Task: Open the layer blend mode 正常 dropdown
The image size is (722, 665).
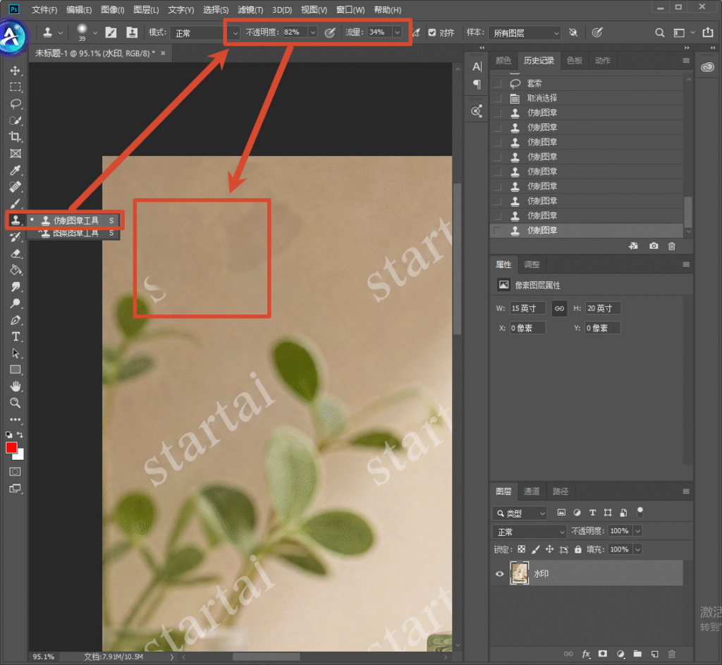Action: 529,532
